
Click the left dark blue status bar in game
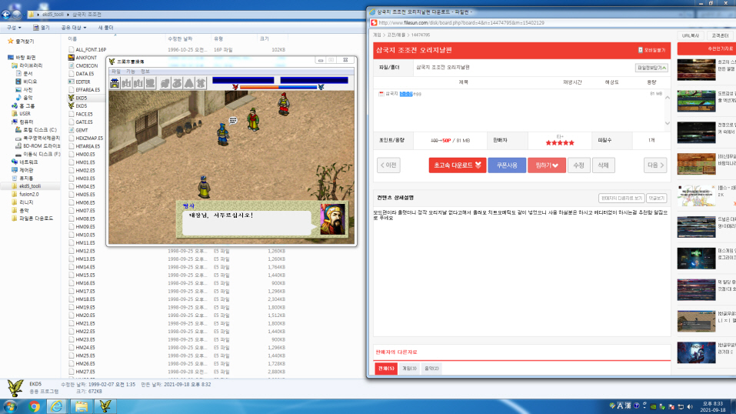243,80
